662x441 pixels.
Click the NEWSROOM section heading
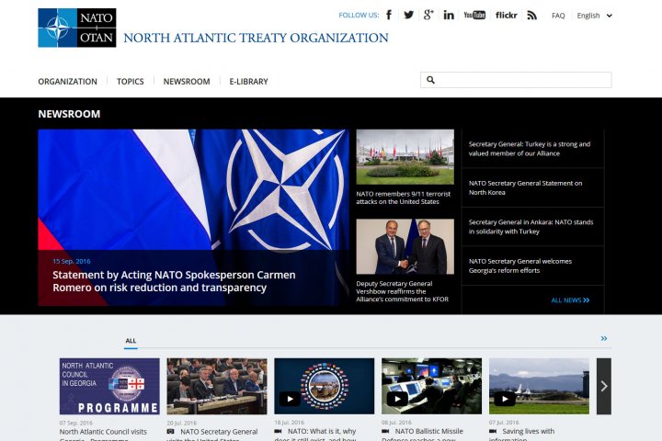coord(69,114)
